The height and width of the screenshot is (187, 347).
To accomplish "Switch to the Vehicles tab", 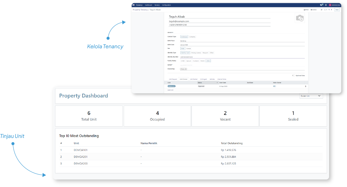I will point(212,79).
